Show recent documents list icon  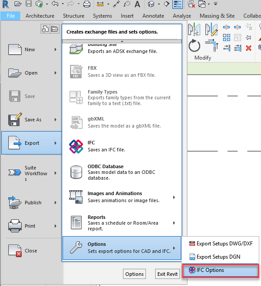coord(45,29)
